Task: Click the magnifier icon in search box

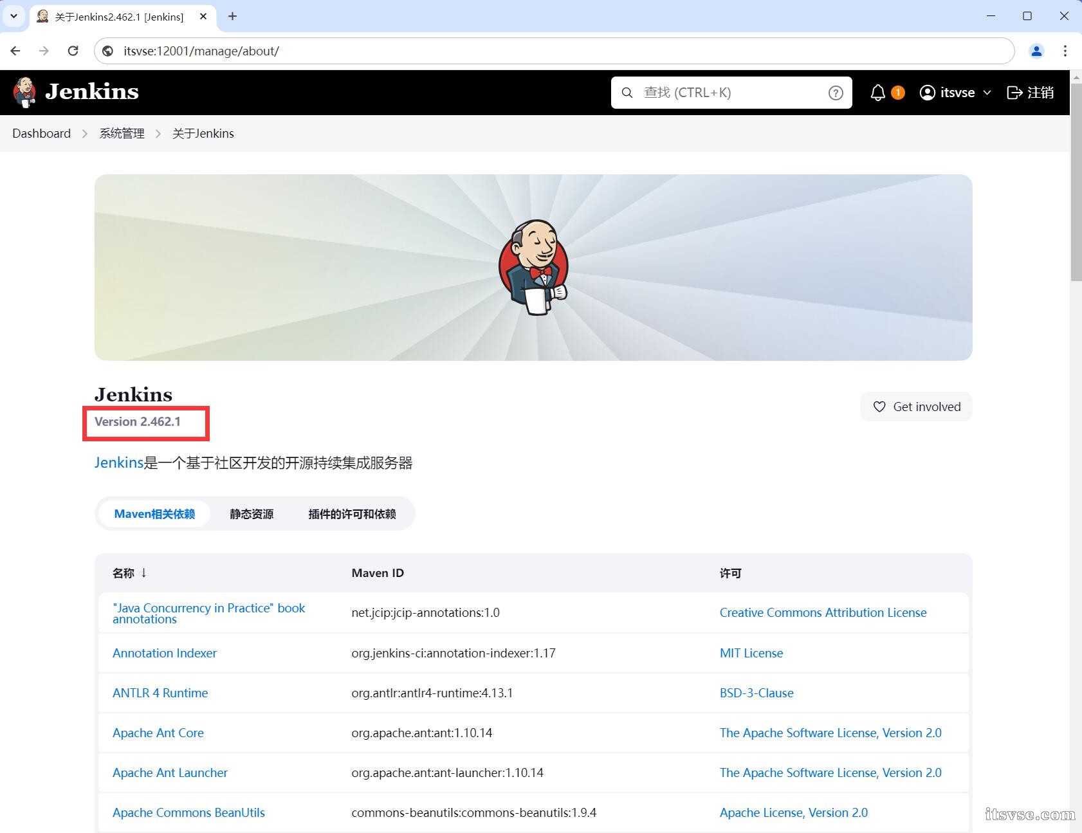Action: (627, 93)
